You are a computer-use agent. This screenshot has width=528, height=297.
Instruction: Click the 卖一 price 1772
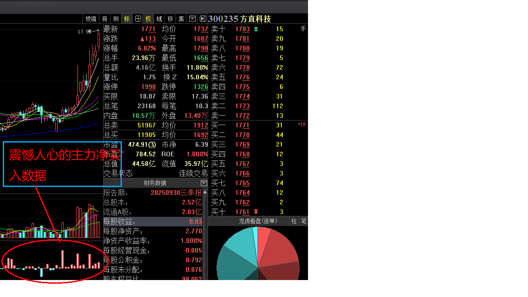pos(242,115)
